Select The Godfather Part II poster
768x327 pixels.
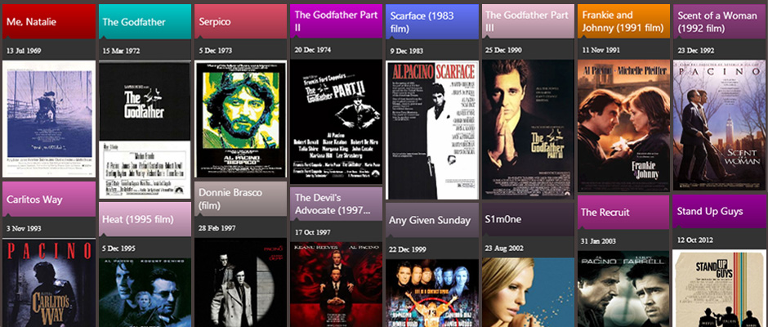(x=336, y=122)
